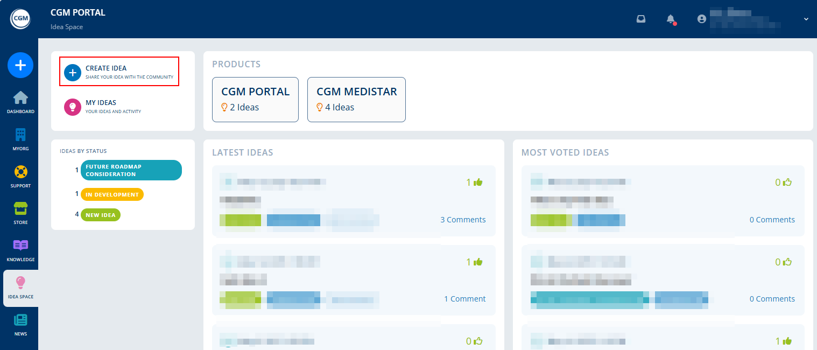
Task: Click the blue plus button in sidebar
Action: (20, 65)
